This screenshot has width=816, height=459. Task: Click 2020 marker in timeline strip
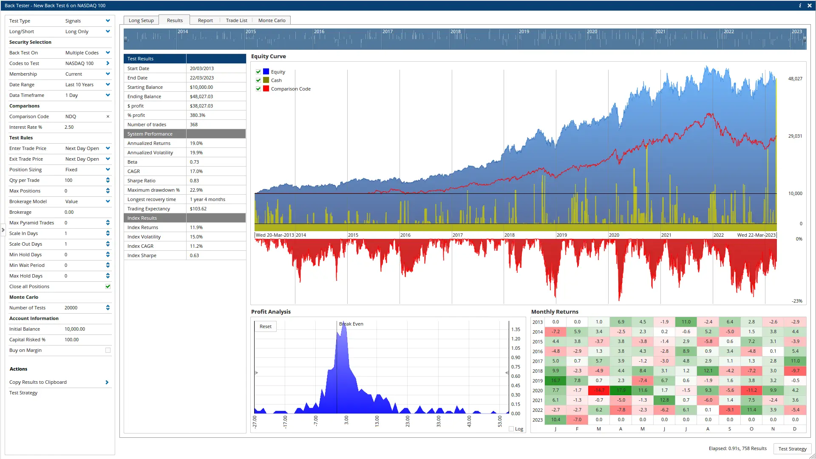pyautogui.click(x=592, y=31)
